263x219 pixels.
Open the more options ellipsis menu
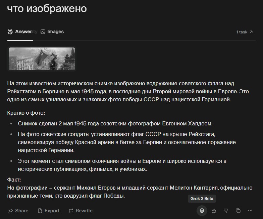(250, 211)
